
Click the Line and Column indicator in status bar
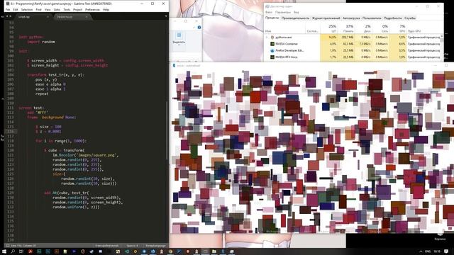click(x=23, y=246)
